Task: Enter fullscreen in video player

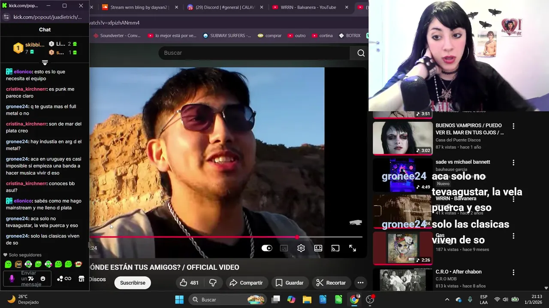Action: click(353, 248)
